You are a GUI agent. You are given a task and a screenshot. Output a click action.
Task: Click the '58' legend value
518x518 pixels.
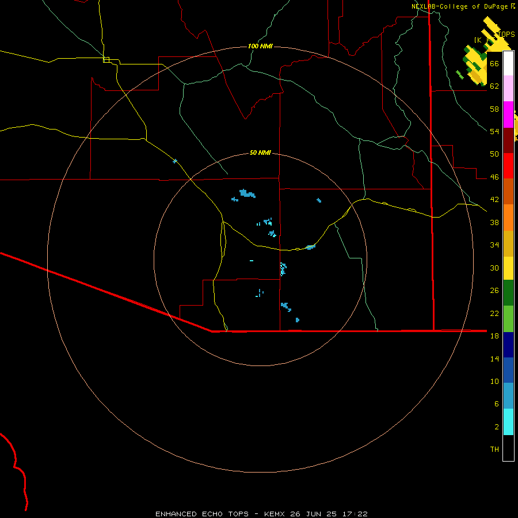pyautogui.click(x=494, y=109)
